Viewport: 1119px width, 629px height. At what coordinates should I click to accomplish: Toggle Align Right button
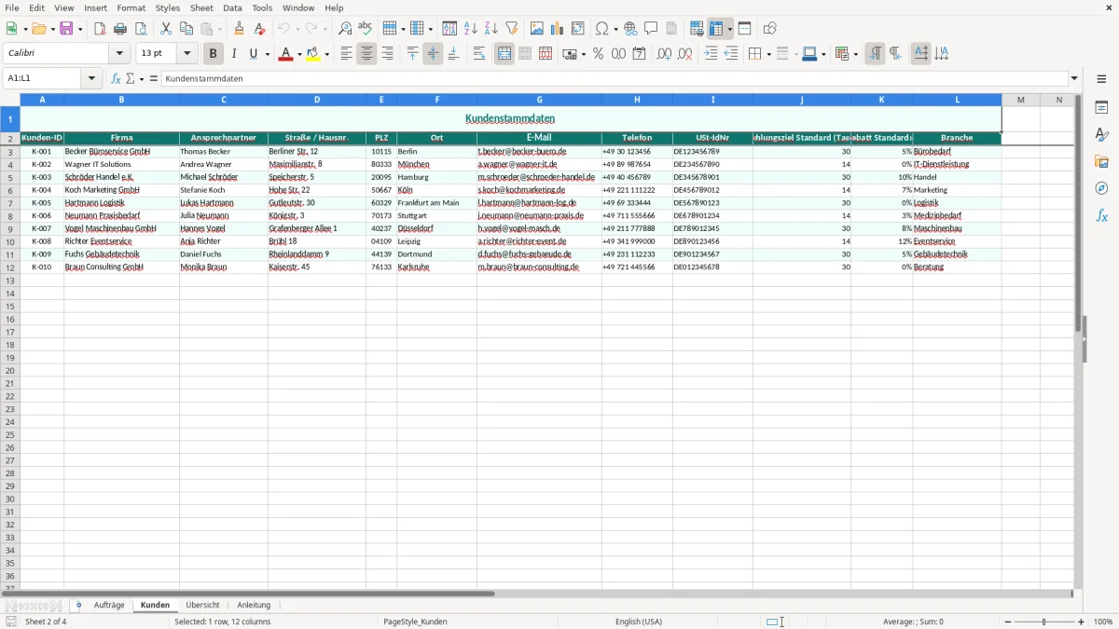387,54
